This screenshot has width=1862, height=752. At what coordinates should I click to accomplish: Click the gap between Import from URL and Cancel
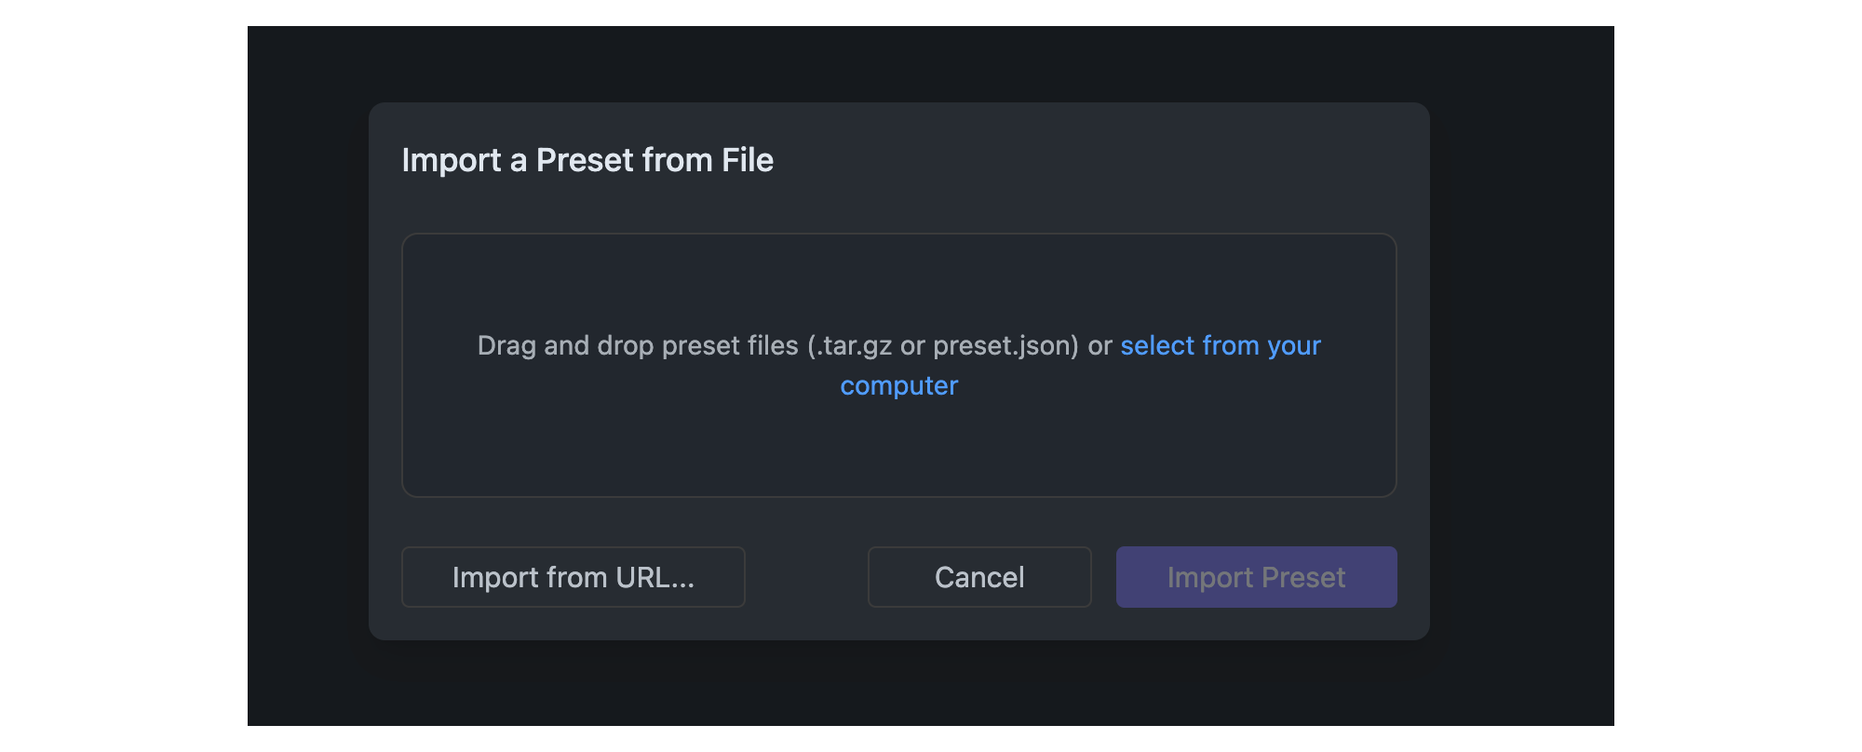[x=806, y=577]
